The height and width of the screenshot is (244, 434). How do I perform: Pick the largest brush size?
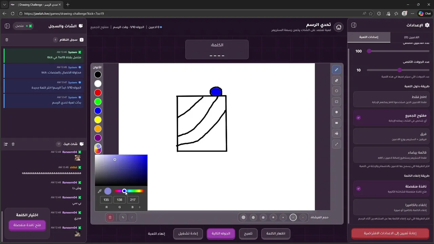point(243,217)
